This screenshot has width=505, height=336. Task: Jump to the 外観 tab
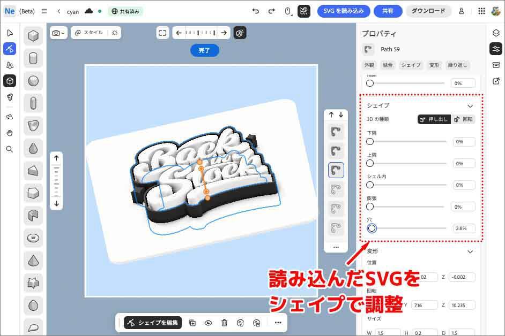click(369, 65)
